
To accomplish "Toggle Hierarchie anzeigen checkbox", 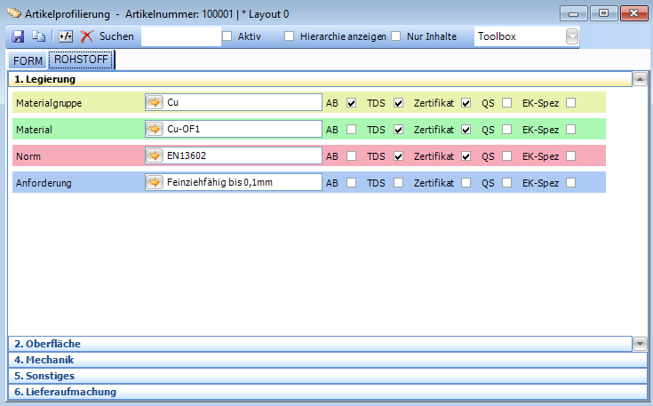I will (290, 36).
